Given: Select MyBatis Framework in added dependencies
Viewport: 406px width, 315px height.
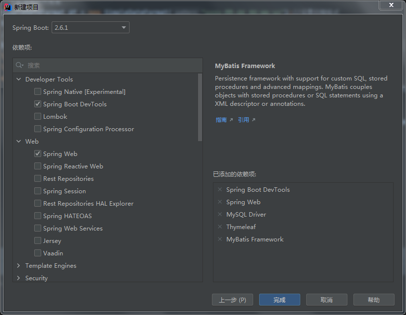Looking at the screenshot, I should coord(255,239).
